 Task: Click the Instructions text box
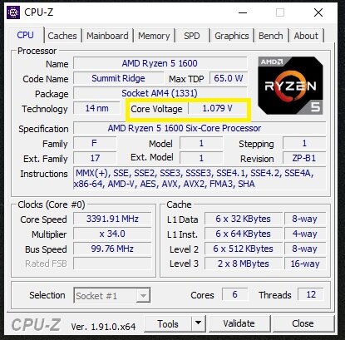(x=200, y=178)
